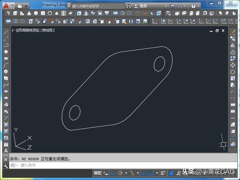Toggle polar tracking in status bar
This screenshot has height=180, width=240.
pyautogui.click(x=120, y=173)
